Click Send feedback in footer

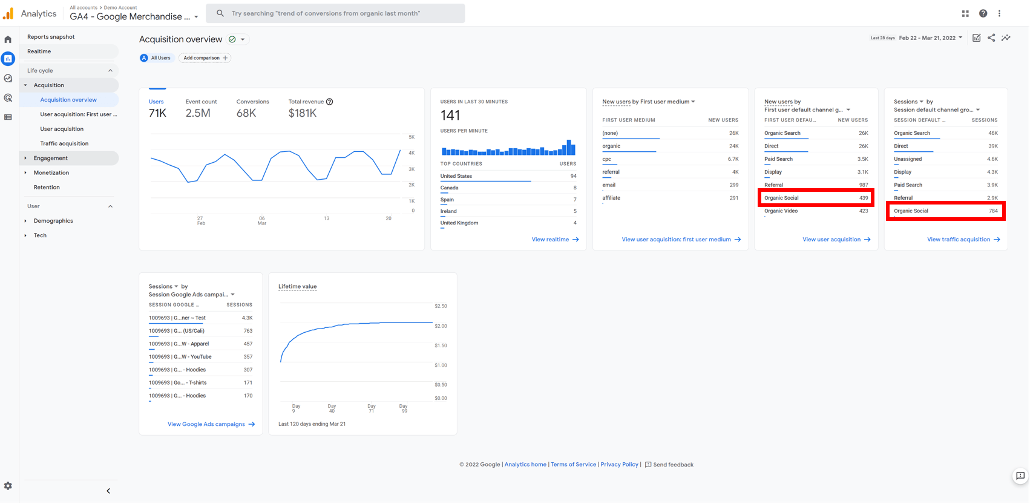pos(669,465)
